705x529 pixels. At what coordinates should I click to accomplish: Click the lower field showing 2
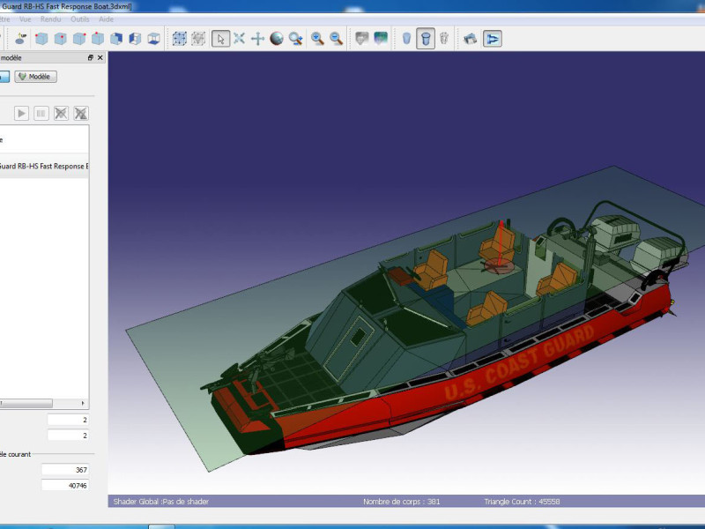point(68,436)
